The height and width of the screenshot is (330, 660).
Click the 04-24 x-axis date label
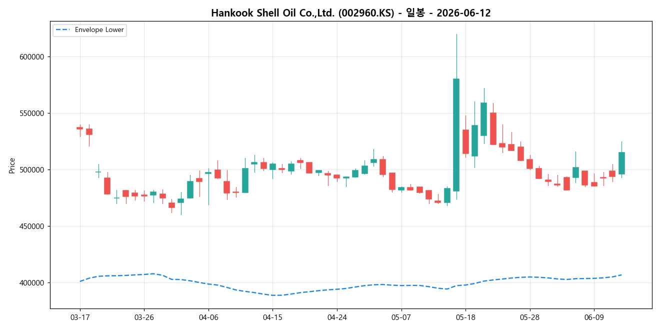[x=337, y=317]
